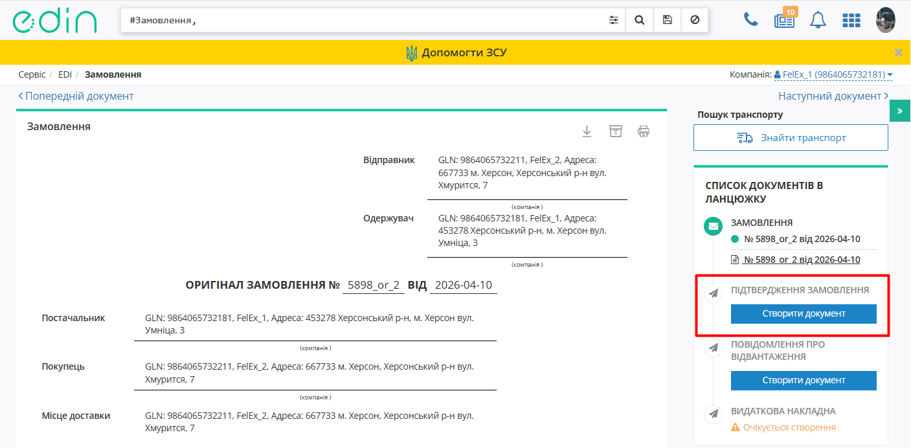911x448 pixels.
Task: Go to Наступний документ
Action: 833,96
